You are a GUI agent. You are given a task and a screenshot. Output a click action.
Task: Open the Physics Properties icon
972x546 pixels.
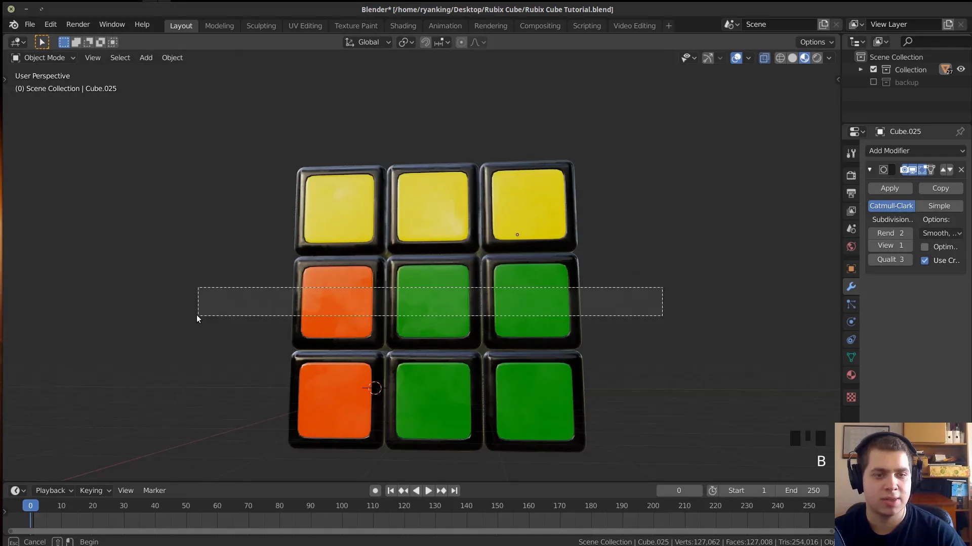[x=852, y=322]
